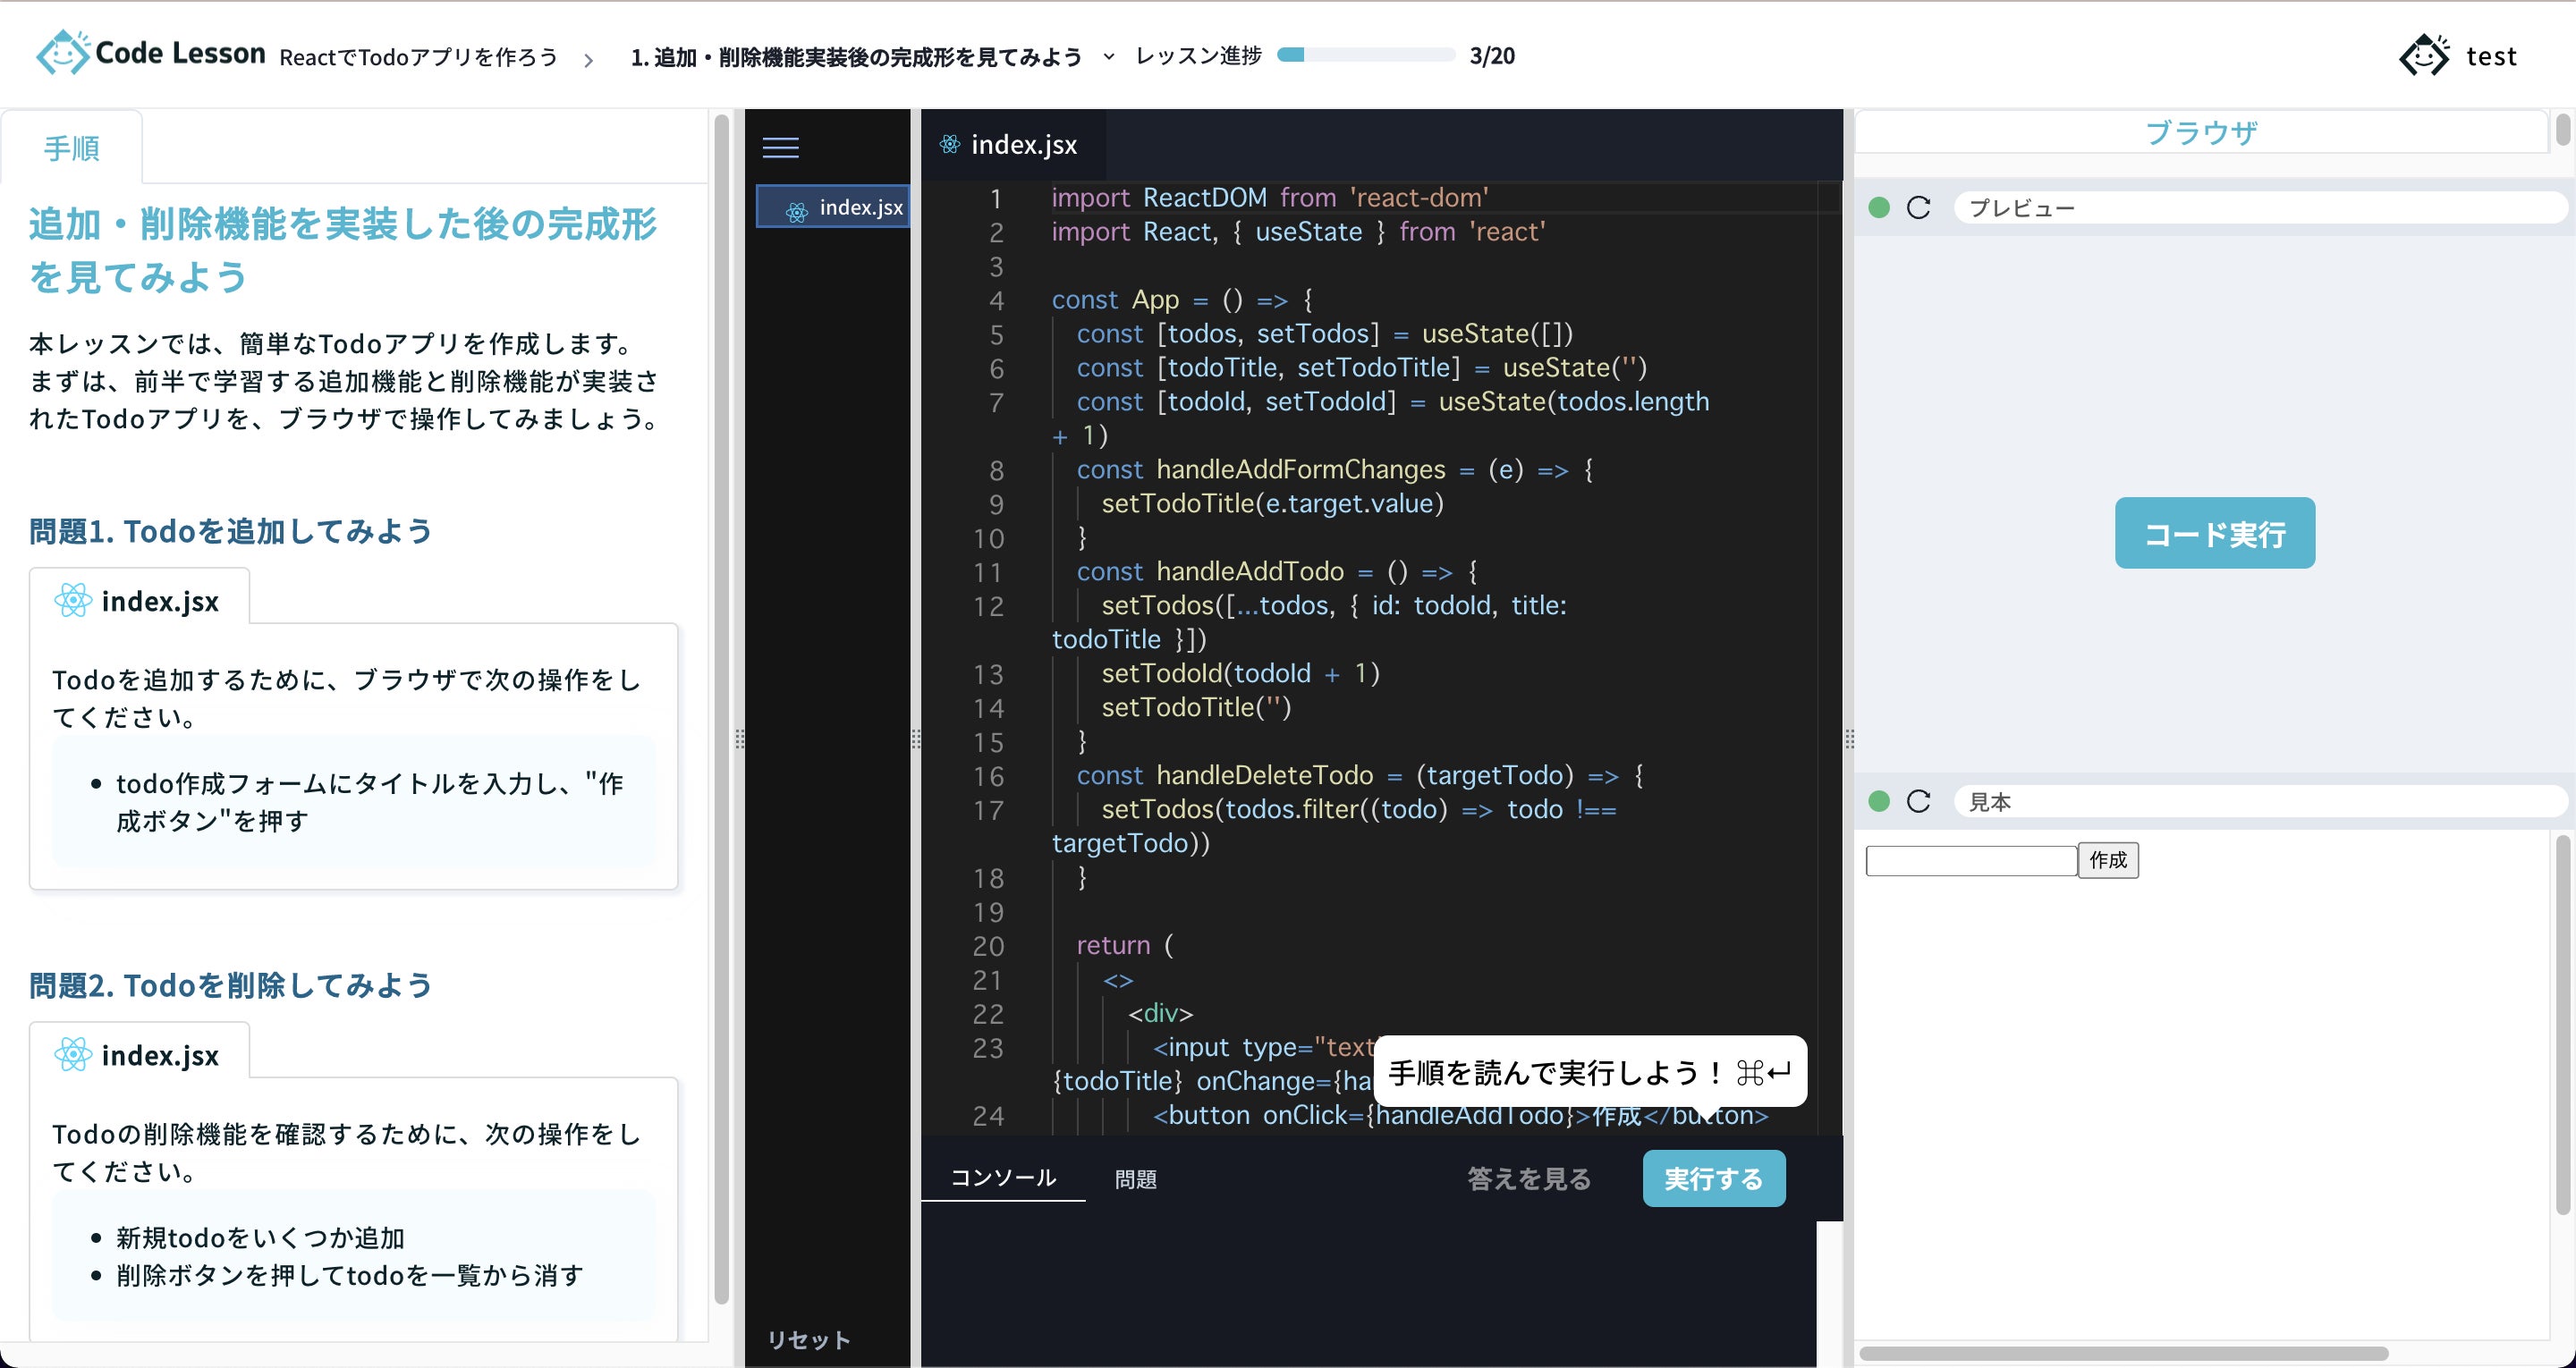Switch to the 問題 tab
Image resolution: width=2576 pixels, height=1368 pixels.
click(x=1135, y=1180)
